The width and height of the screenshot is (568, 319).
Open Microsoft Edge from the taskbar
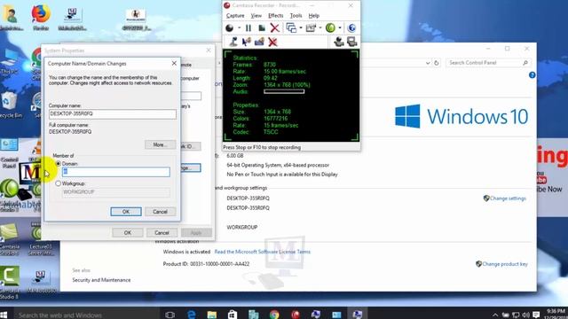192,315
